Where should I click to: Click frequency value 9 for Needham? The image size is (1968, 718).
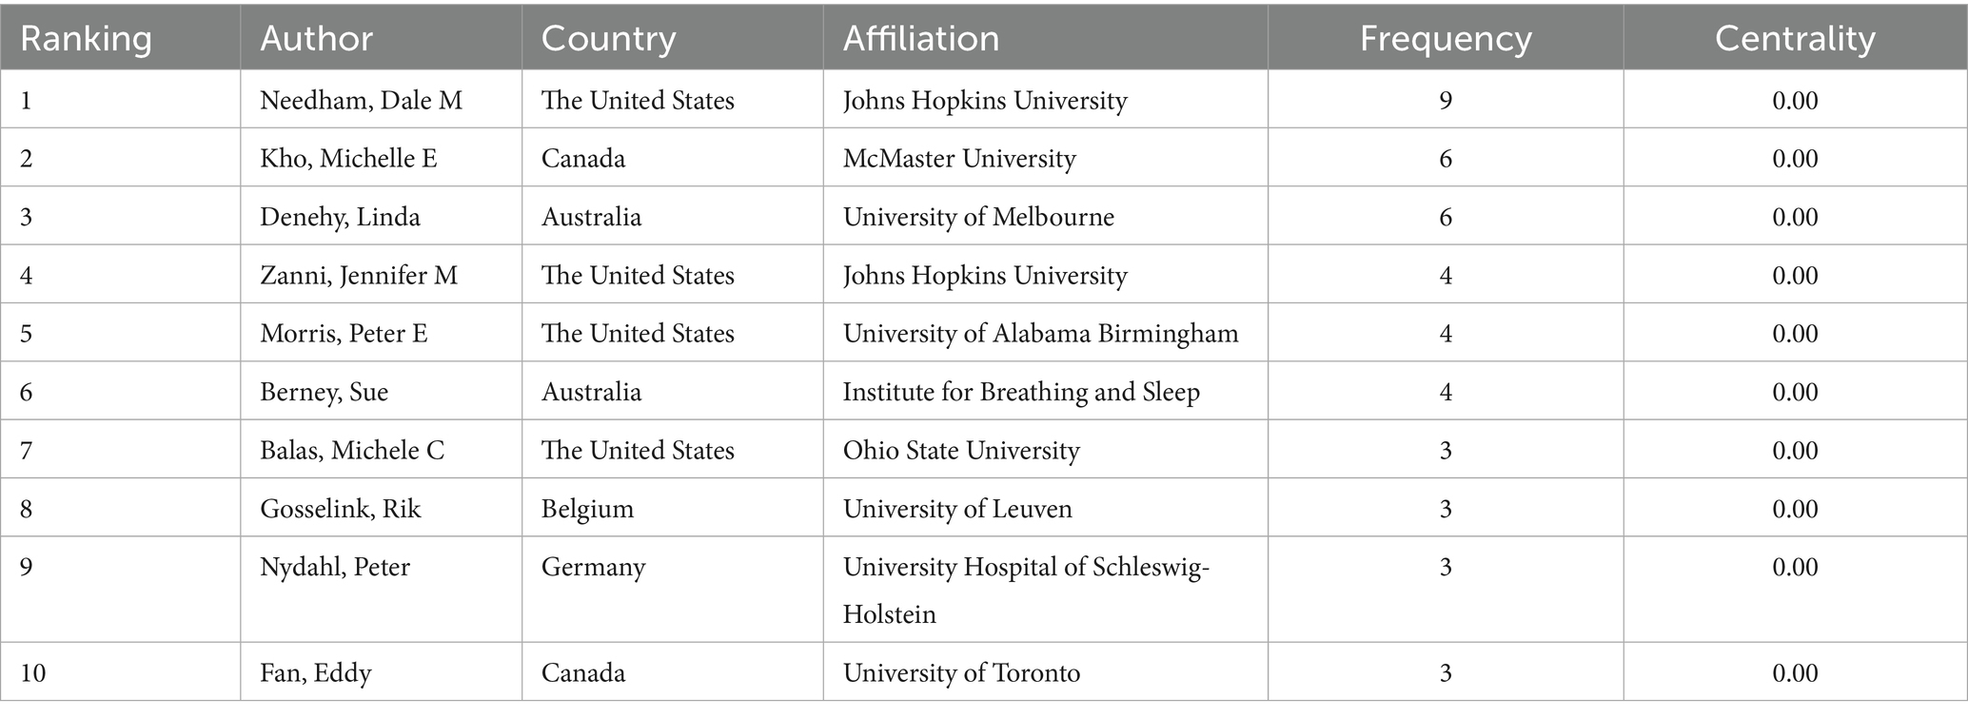tap(1445, 101)
